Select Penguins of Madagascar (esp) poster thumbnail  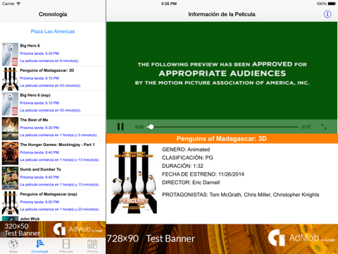(10, 202)
